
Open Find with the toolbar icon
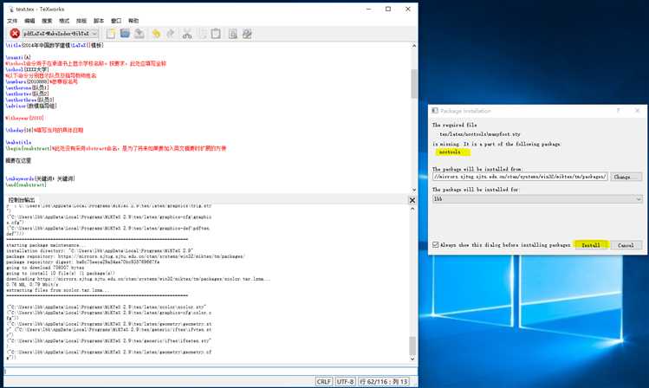(x=233, y=34)
